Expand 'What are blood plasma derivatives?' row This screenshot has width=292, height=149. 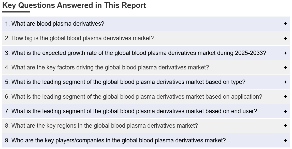(146, 24)
